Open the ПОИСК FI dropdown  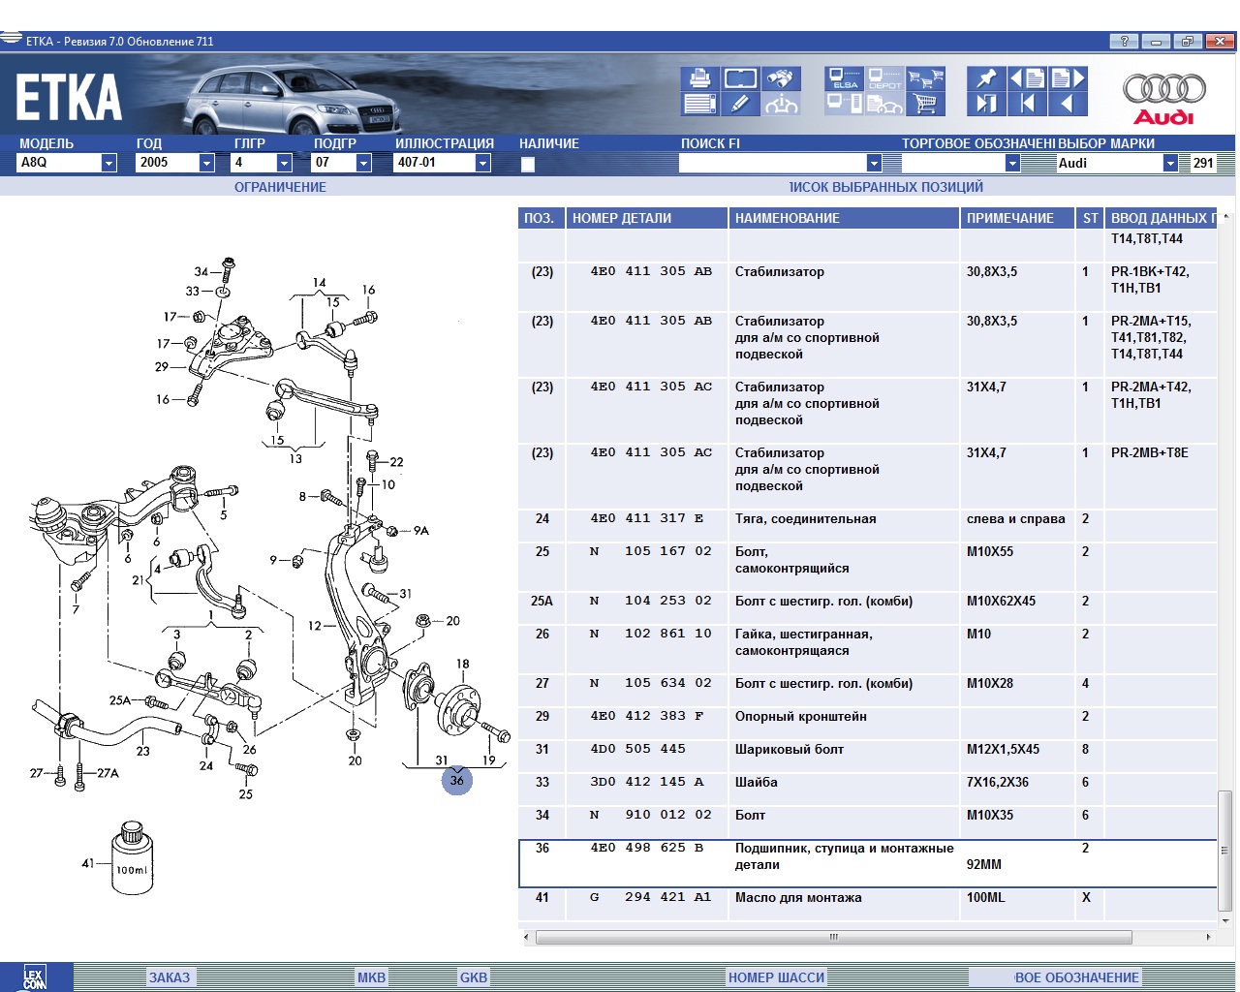(874, 163)
